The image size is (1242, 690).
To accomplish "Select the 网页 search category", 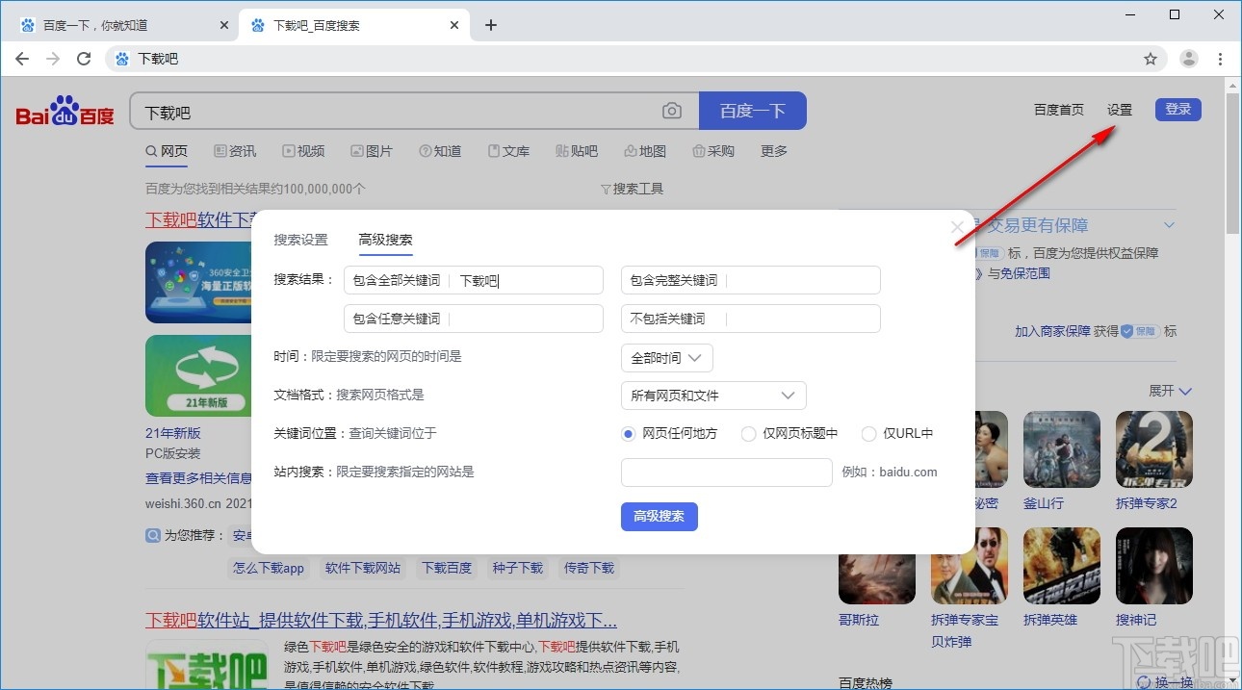I will point(167,151).
